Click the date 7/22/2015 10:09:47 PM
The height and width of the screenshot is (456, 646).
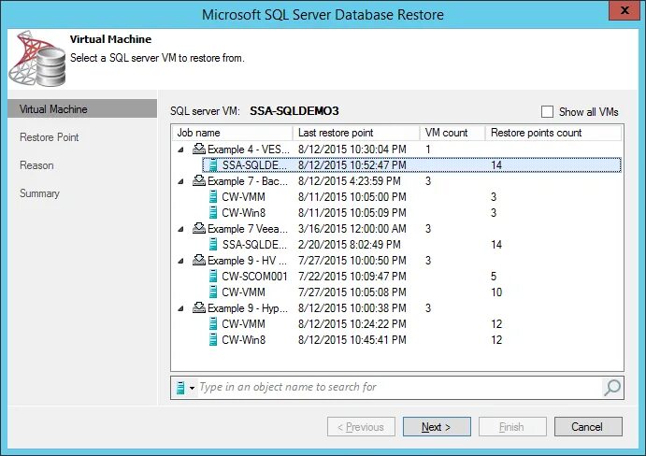click(x=352, y=276)
